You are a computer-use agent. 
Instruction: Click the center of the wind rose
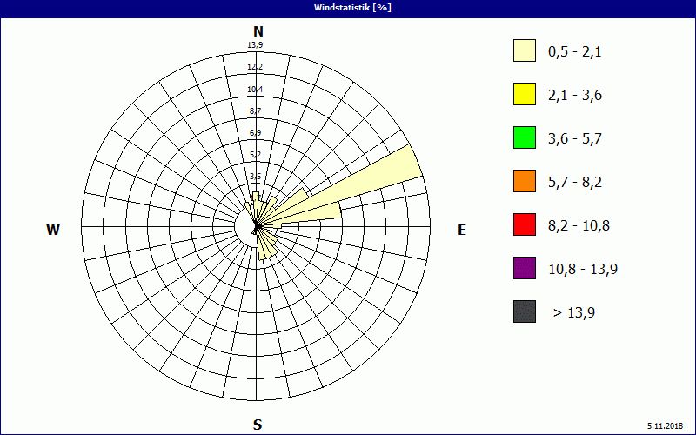[x=256, y=228]
